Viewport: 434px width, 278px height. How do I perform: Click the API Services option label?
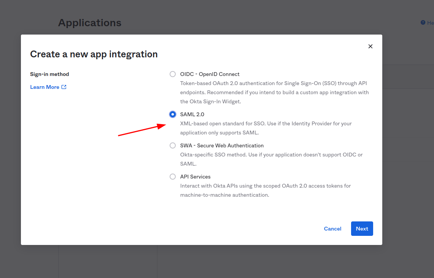[195, 177]
